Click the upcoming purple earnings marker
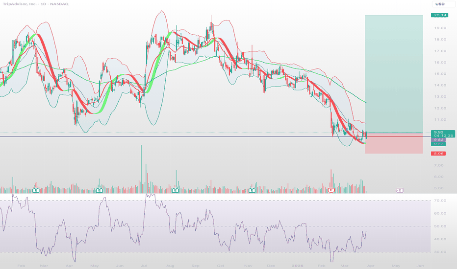The image size is (457, 269). (x=400, y=190)
